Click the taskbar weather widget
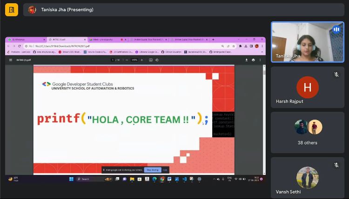349x199 pixels. 13,179
